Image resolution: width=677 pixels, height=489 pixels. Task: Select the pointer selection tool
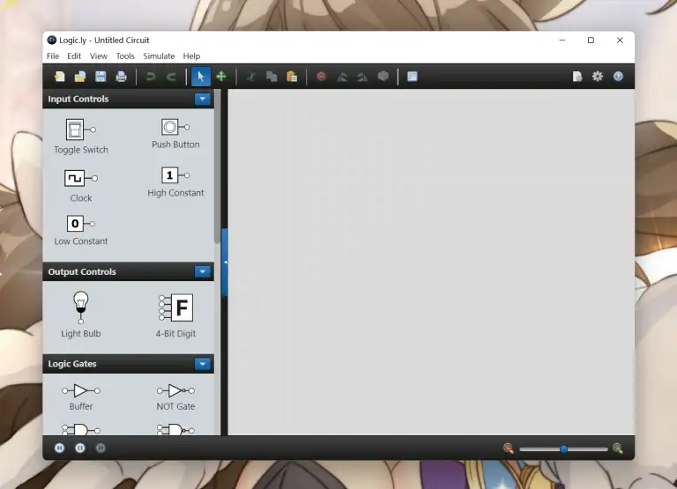[200, 77]
